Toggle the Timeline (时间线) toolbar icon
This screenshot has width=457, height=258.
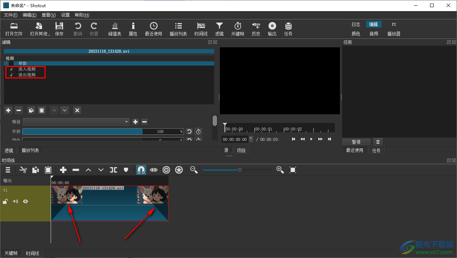(201, 29)
